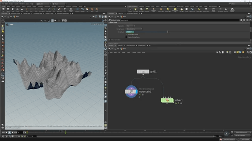The image size is (252, 141).
Task: Select the Grid shelf tool
Action: 22,9
